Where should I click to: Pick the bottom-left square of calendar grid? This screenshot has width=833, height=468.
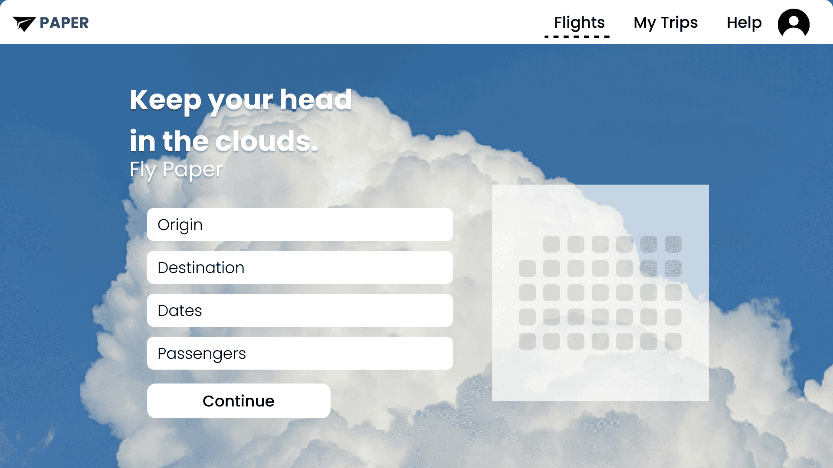[x=527, y=341]
